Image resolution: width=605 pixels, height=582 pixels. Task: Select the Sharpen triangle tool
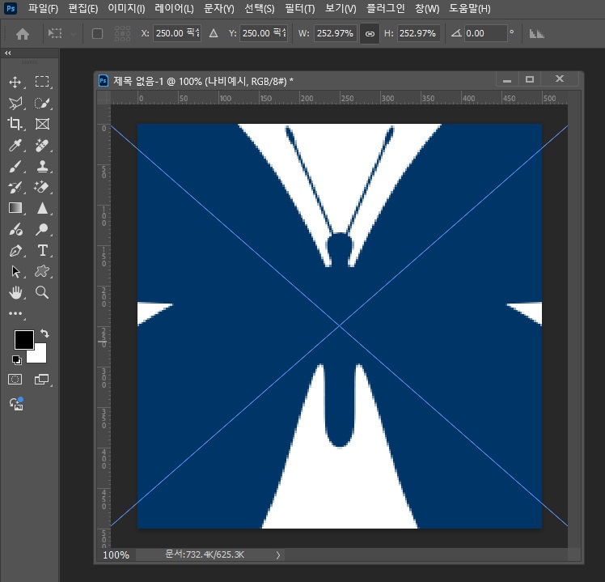click(42, 208)
